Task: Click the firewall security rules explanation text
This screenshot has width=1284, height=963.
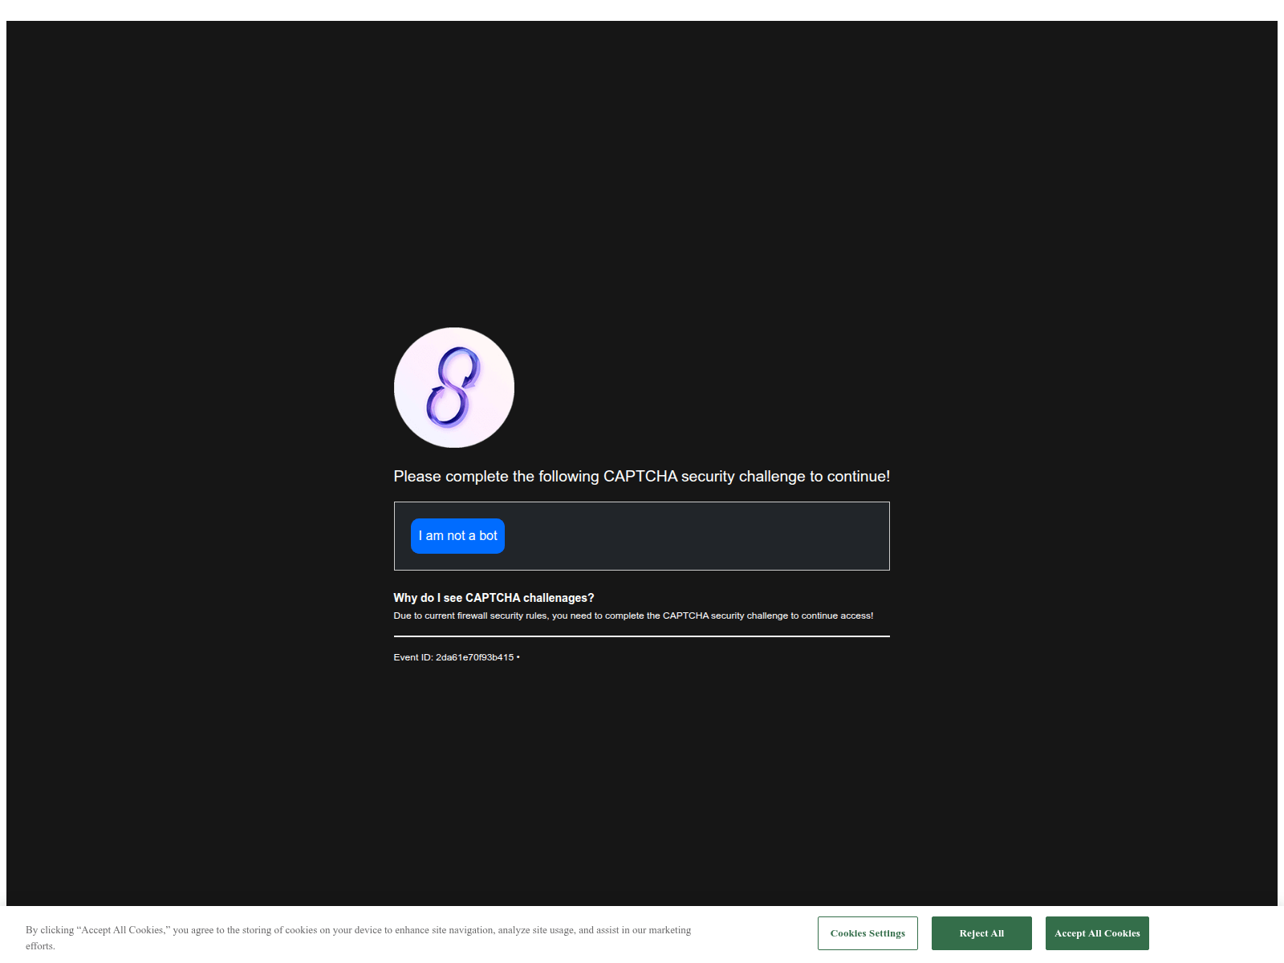Action: (632, 616)
